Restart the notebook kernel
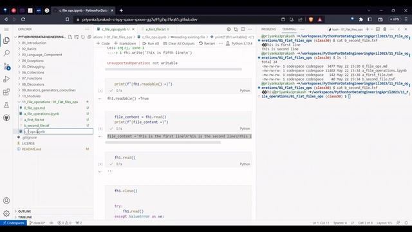Viewport: 412px width, 232px height. [207, 43]
